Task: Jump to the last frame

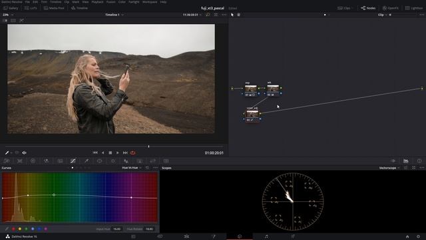Action: tap(125, 153)
